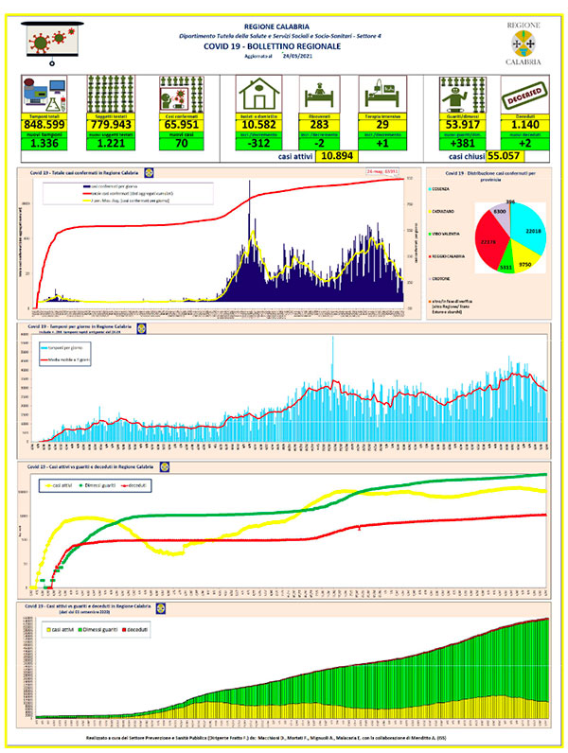Click the COSENZA legend entry
568x753 pixels.
pyautogui.click(x=438, y=189)
